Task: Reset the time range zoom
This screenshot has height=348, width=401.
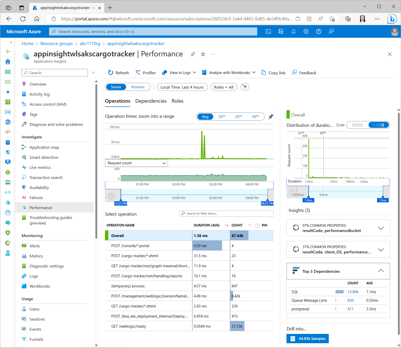Action: point(111,196)
